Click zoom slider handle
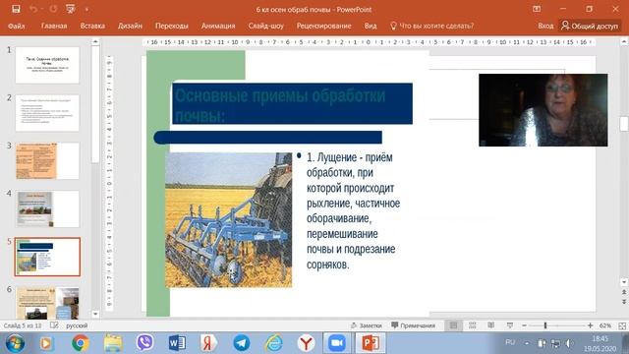Screen dimensions: 629x354 [545, 325]
